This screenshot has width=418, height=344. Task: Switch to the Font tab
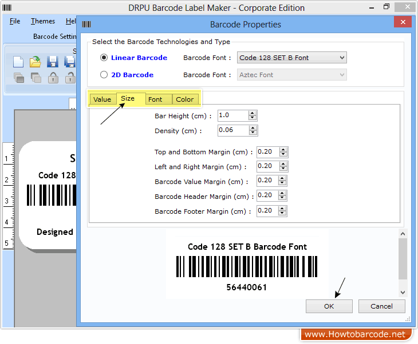(x=159, y=99)
